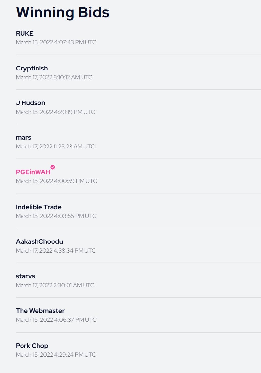Open the Pork Chop bidder profile

pos(32,346)
